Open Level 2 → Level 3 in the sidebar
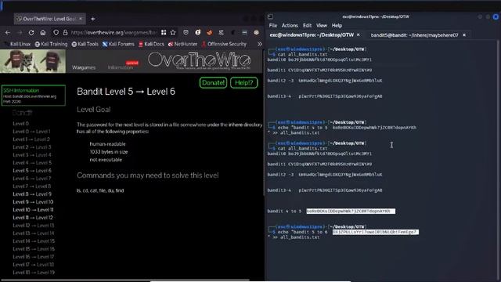Image resolution: width=501 pixels, height=282 pixels. (32, 147)
